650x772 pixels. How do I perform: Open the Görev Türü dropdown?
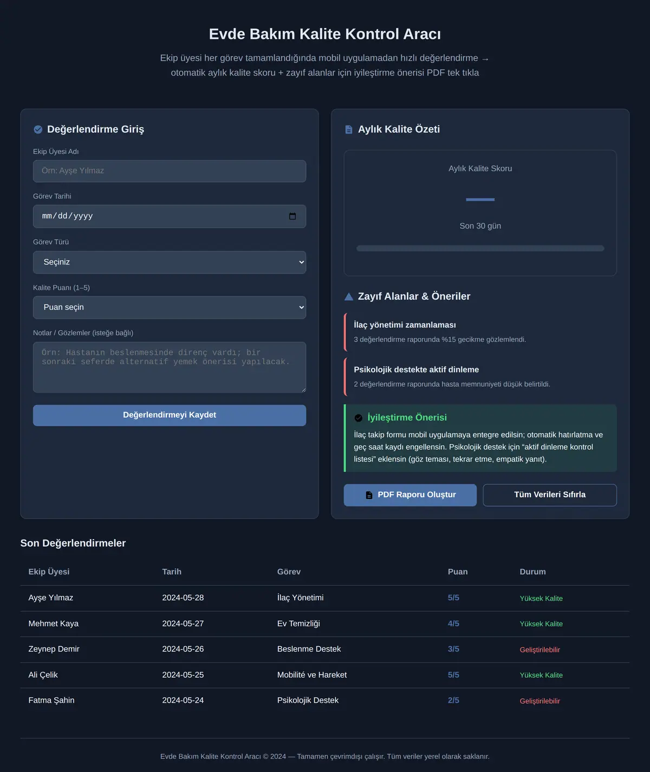170,262
